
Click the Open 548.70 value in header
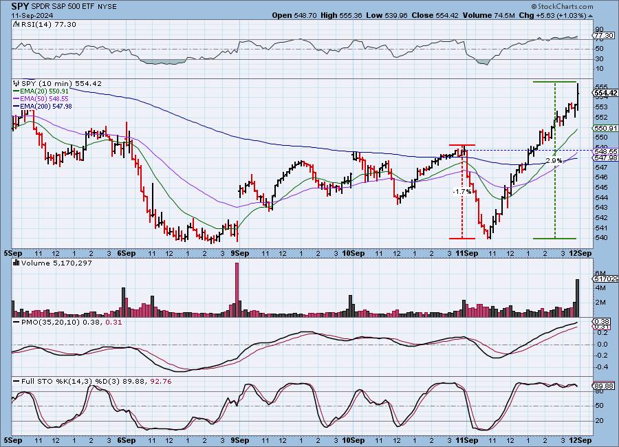tap(294, 15)
